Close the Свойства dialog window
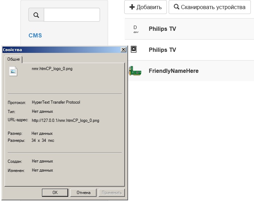This screenshot has width=254, height=201. [123, 50]
